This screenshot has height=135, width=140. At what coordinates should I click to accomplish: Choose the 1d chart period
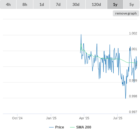point(42,4)
